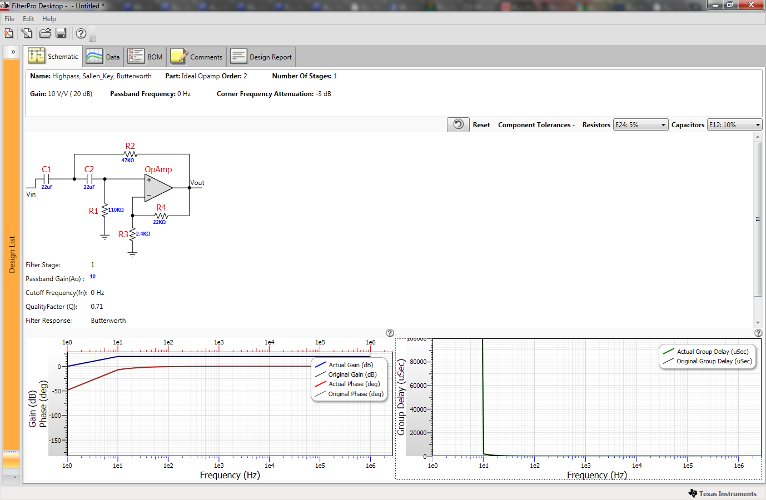Click the OpAmp symbol in the schematic
This screenshot has height=500, width=766.
pos(158,188)
